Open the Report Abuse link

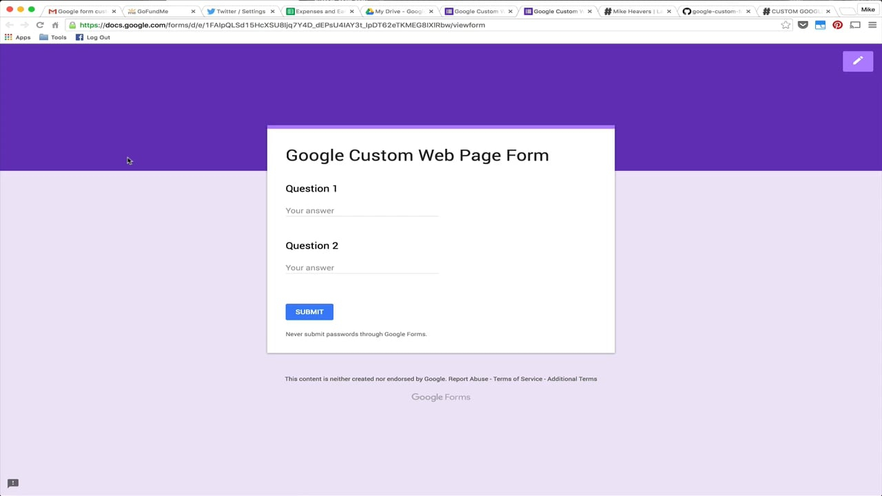468,379
